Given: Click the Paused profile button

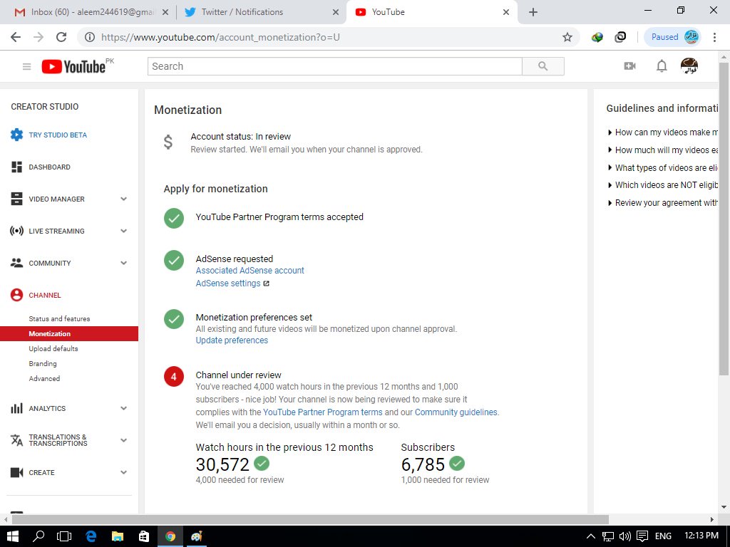Looking at the screenshot, I should point(672,37).
